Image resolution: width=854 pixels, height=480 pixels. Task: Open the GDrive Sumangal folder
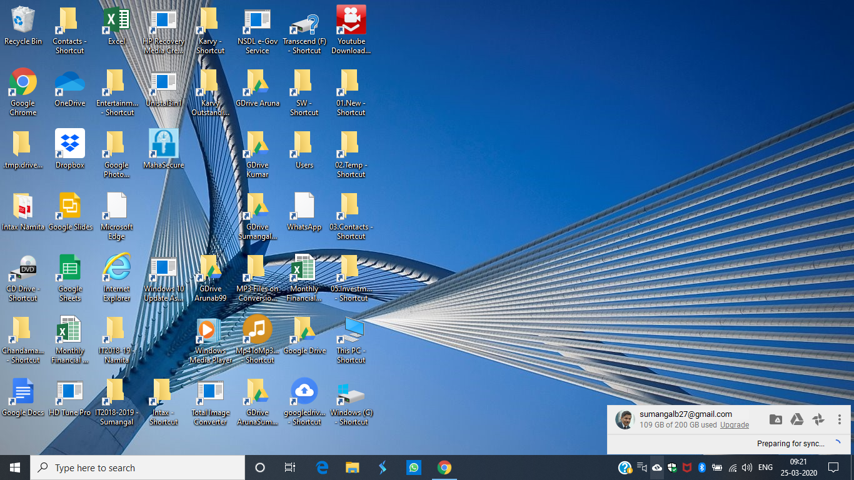[258, 216]
